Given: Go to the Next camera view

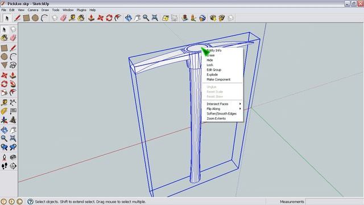Looking at the screenshot, I should pos(13,147).
